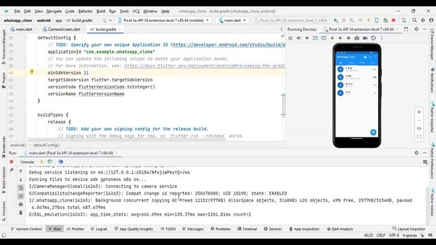Image resolution: width=436 pixels, height=245 pixels.
Task: Stop run process in Run panel
Action: tap(12, 162)
